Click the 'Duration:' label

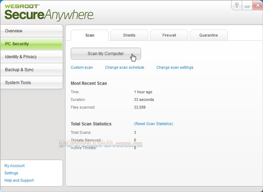click(78, 99)
